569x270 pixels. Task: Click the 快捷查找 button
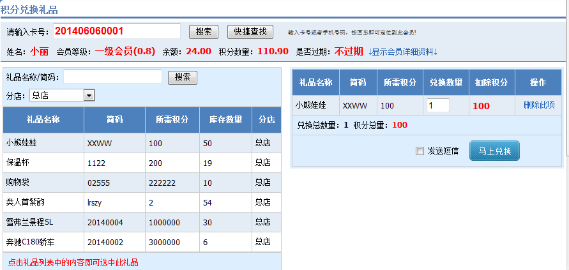250,32
